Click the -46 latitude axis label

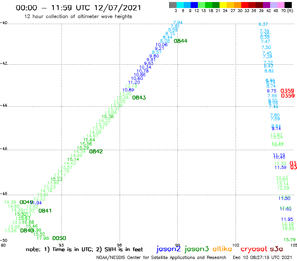tap(4, 149)
